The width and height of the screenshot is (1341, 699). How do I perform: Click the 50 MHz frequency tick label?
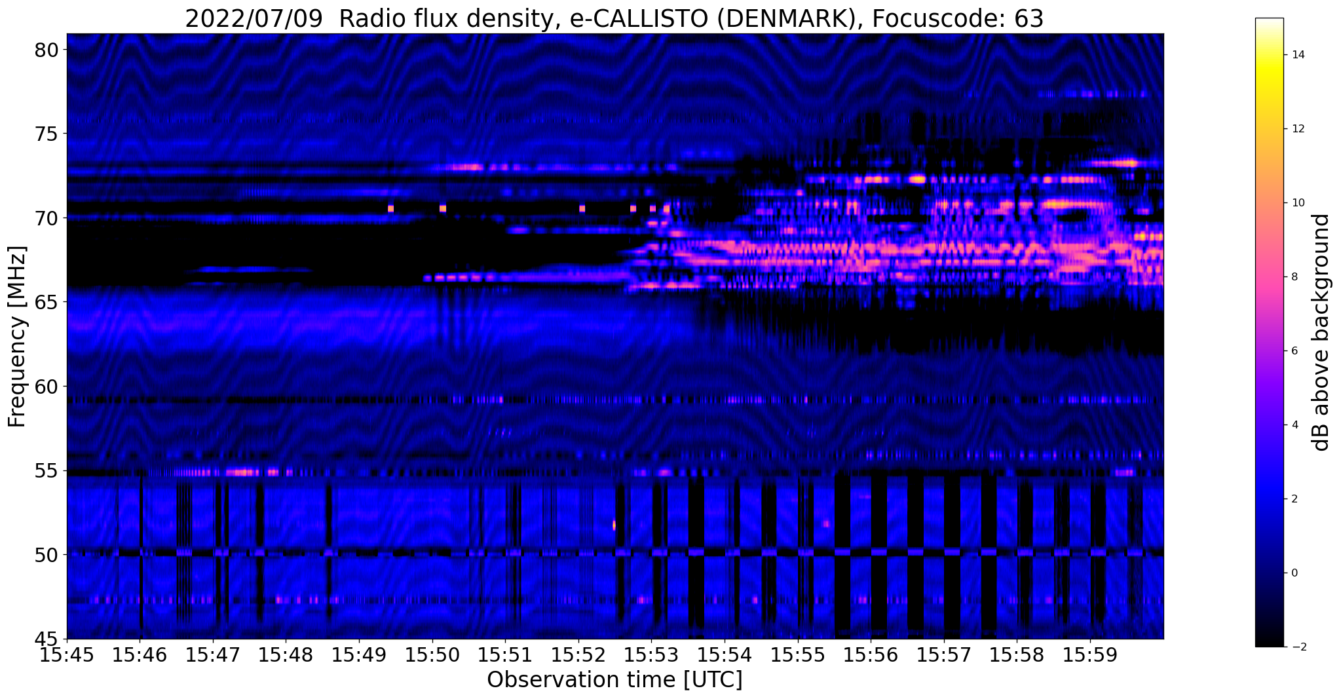click(x=47, y=555)
